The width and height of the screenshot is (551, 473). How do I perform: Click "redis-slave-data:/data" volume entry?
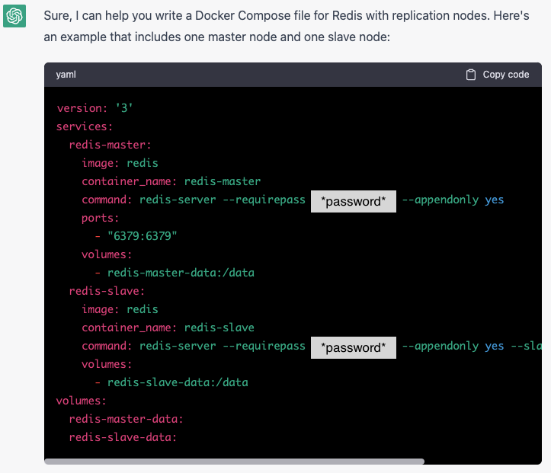(178, 382)
